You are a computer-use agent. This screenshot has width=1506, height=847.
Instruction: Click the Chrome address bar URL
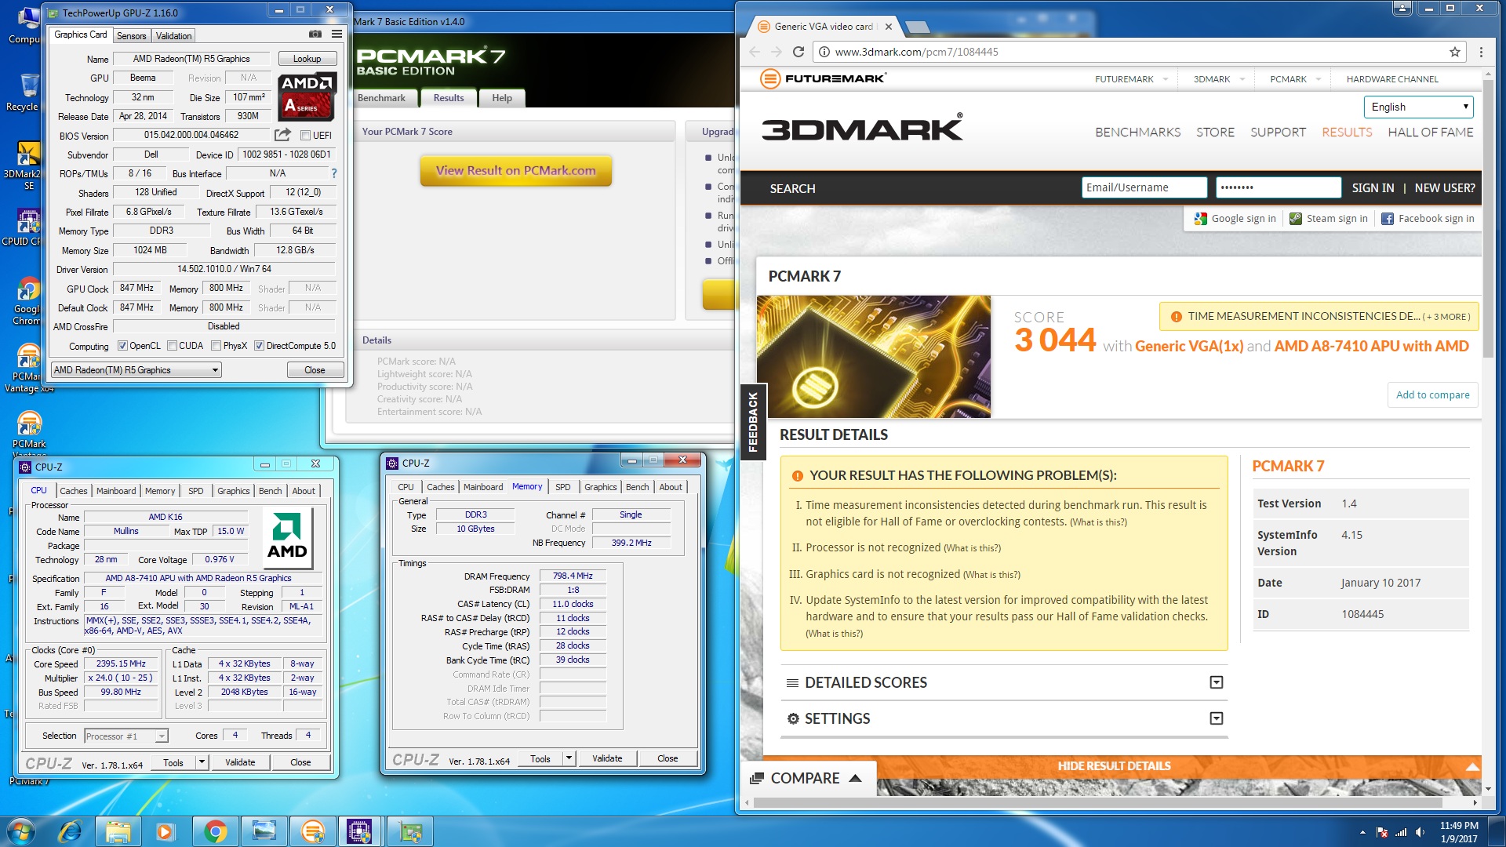tap(916, 52)
